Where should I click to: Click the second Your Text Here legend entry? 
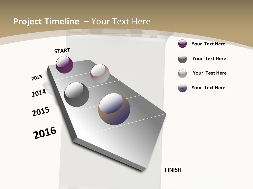[210, 58]
